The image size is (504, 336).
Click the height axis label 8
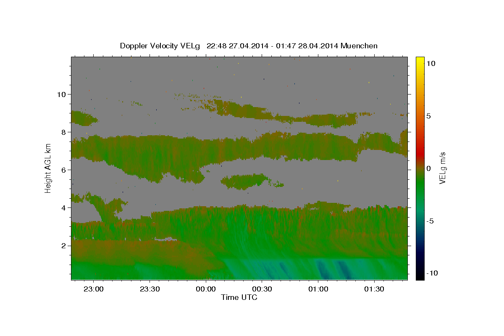click(x=63, y=132)
